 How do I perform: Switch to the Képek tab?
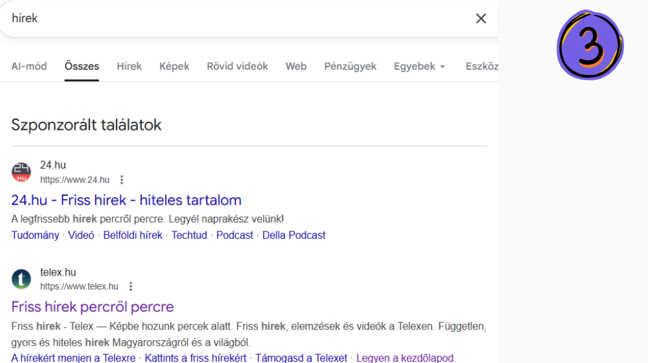[x=174, y=67]
